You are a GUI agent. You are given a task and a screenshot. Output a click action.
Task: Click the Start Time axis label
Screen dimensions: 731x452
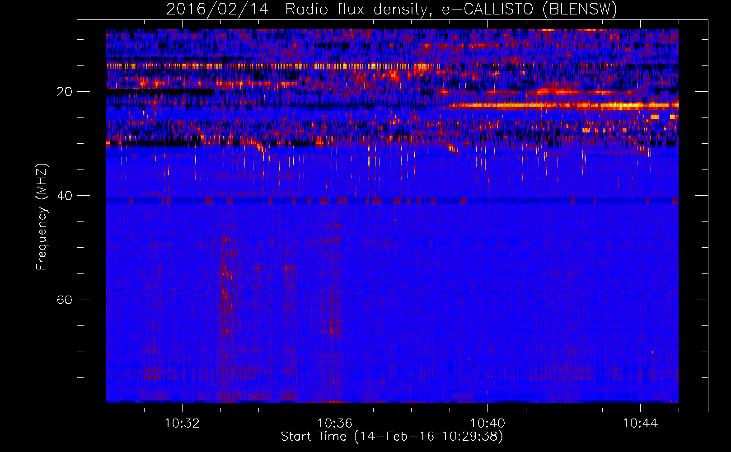pyautogui.click(x=392, y=437)
